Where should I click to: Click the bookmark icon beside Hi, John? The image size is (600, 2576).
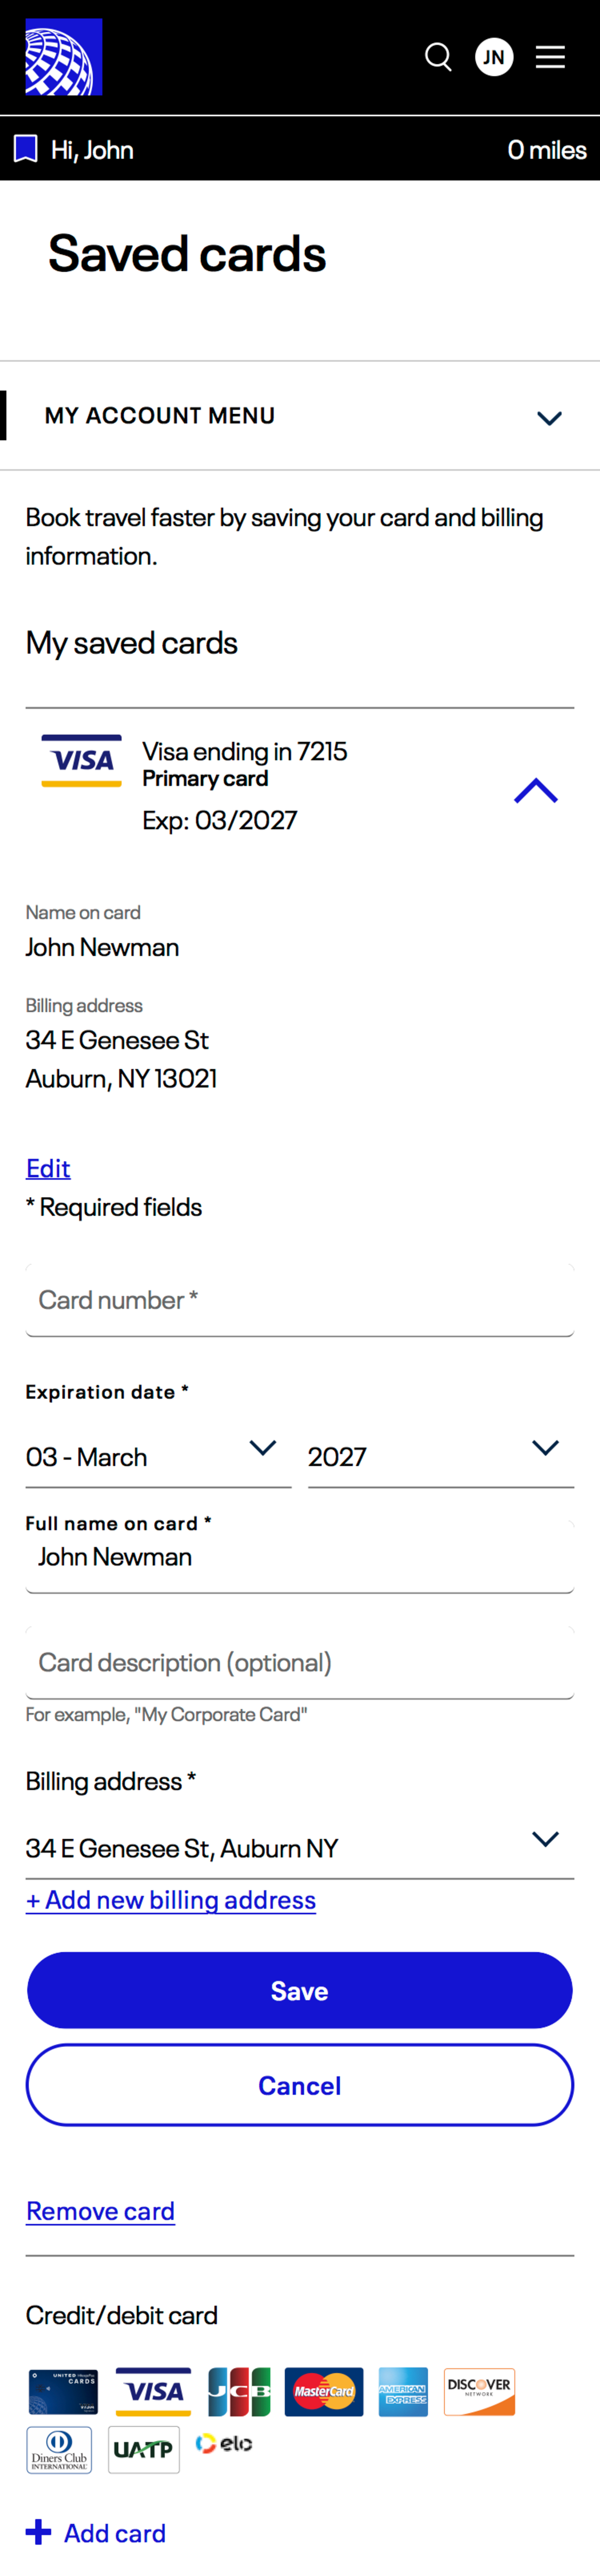(25, 149)
